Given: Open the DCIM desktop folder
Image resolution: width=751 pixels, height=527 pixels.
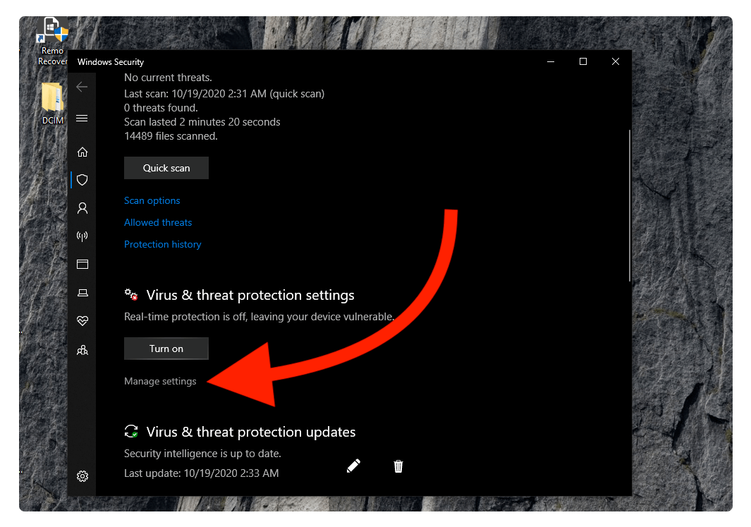Looking at the screenshot, I should (53, 103).
